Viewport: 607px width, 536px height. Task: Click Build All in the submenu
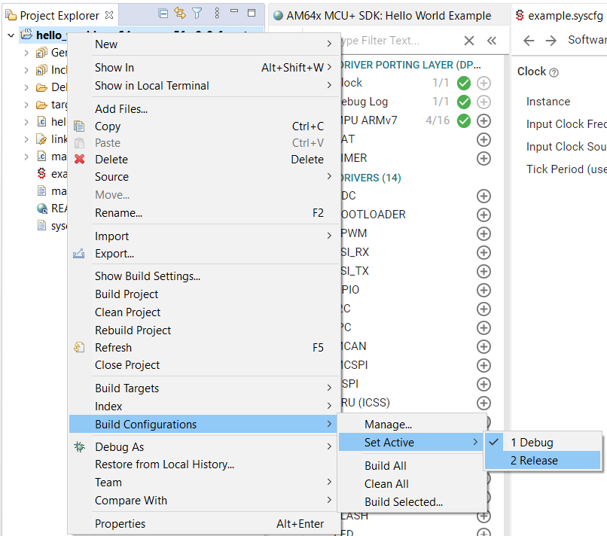point(386,466)
